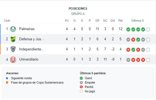Click the Ganó legend check icon
This screenshot has height=100, width=156.
click(x=81, y=78)
